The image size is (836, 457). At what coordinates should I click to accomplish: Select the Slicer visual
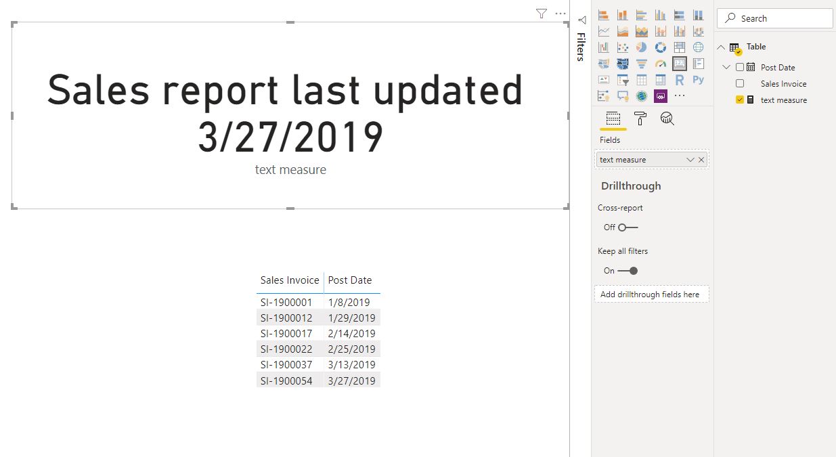(623, 80)
